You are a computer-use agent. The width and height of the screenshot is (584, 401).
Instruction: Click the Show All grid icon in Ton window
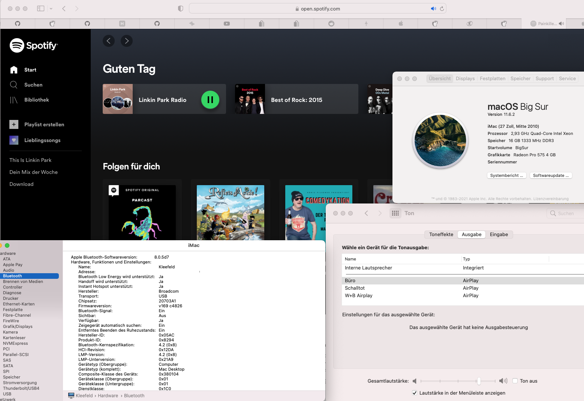tap(395, 213)
